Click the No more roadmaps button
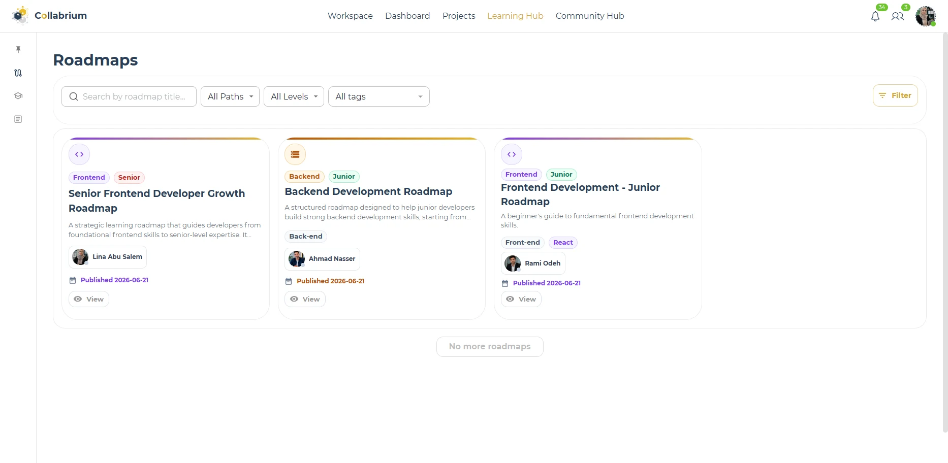 click(490, 347)
